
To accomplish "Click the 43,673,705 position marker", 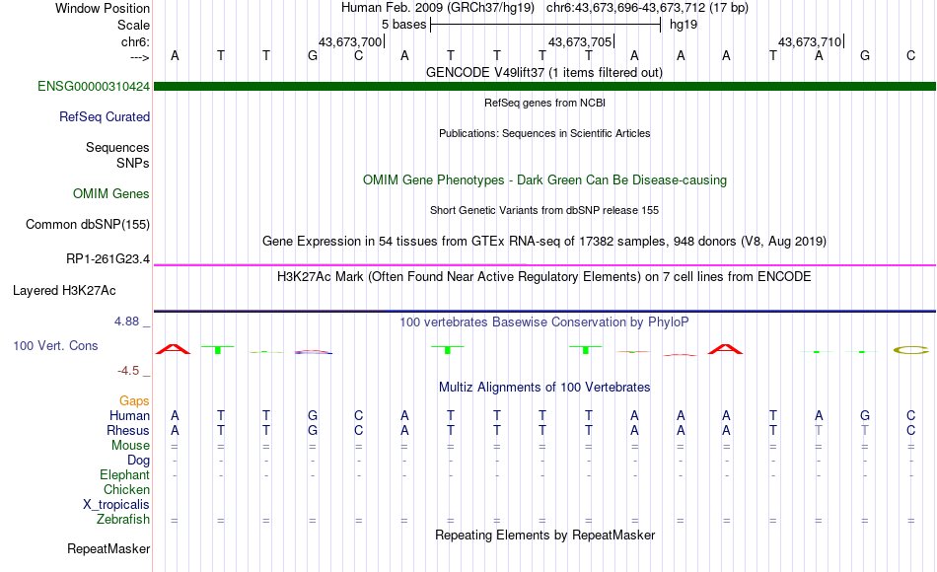I will point(581,41).
